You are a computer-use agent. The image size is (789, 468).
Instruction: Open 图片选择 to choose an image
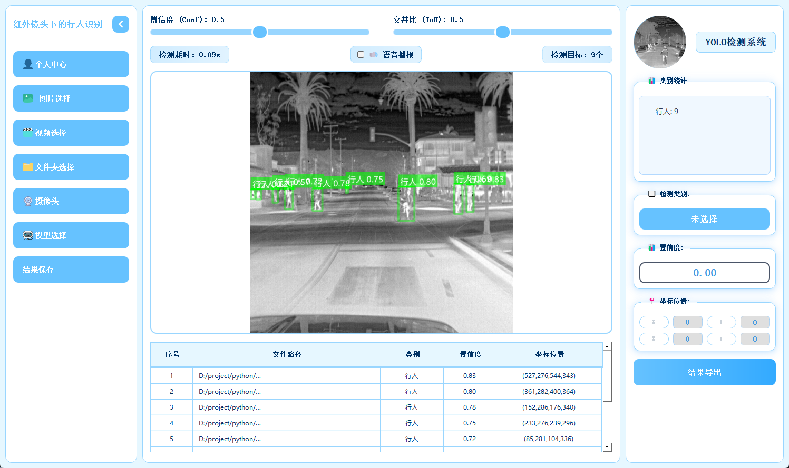coord(71,98)
